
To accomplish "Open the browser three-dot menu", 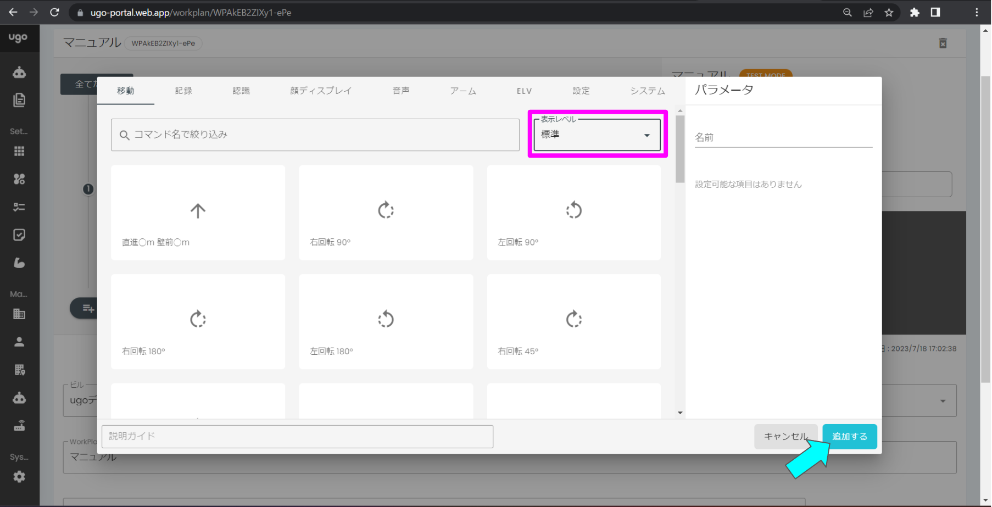I will coord(977,12).
